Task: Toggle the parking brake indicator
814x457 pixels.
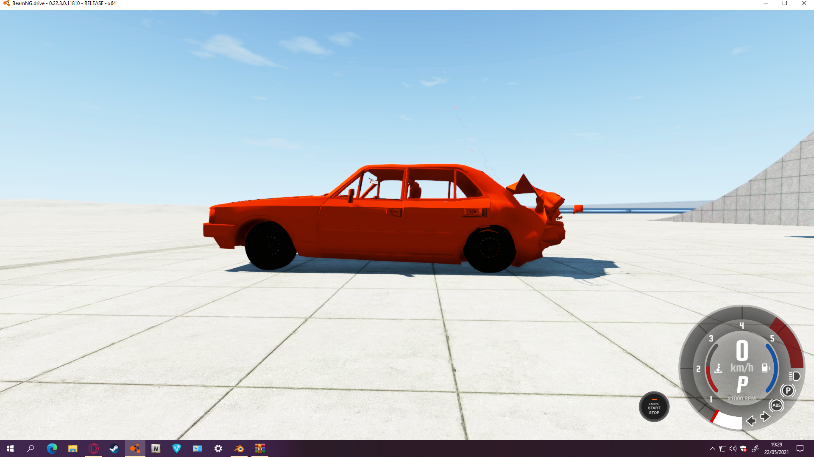Action: (788, 391)
